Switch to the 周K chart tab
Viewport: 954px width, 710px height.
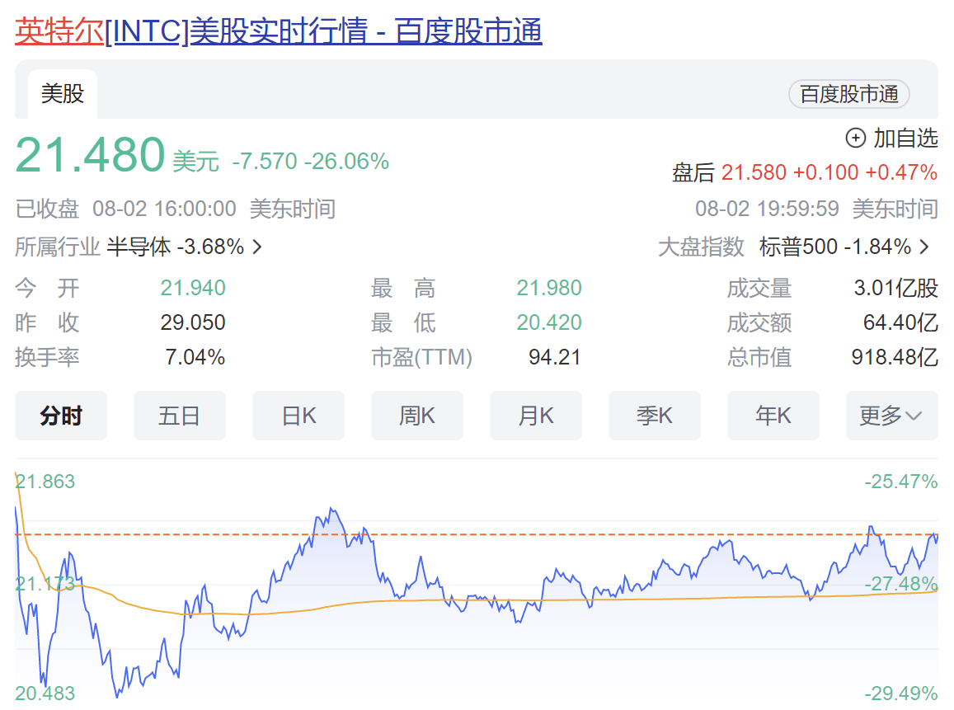point(416,416)
